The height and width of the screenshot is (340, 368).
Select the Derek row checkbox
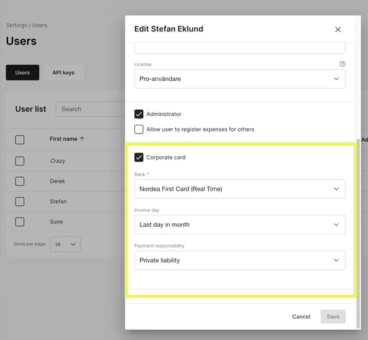pyautogui.click(x=20, y=181)
